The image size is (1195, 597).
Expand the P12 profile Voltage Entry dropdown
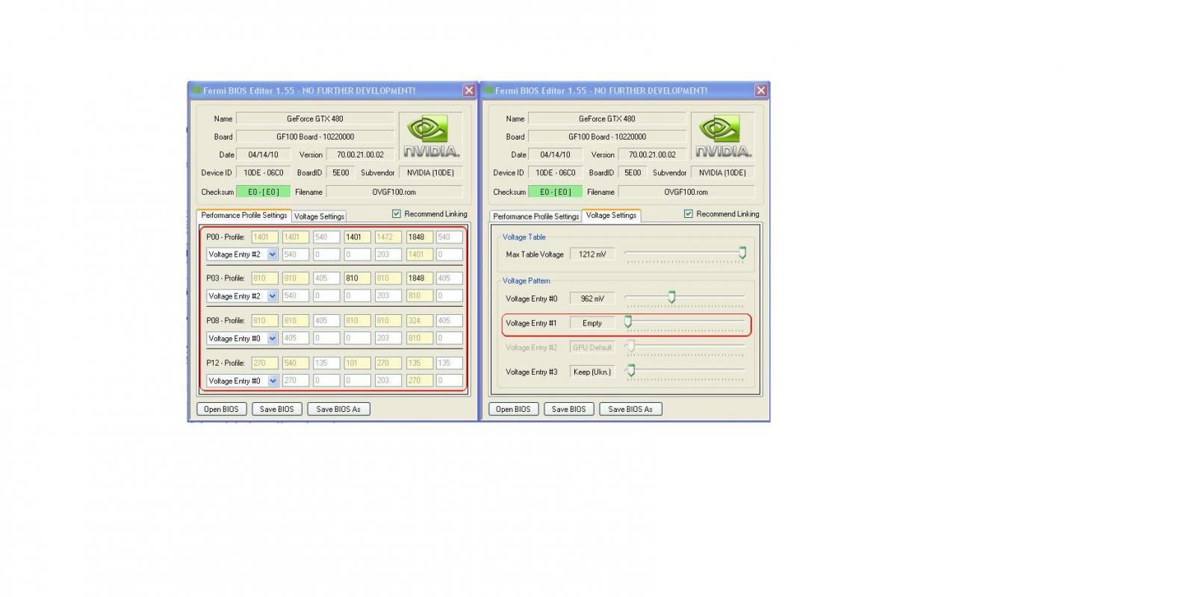[273, 381]
